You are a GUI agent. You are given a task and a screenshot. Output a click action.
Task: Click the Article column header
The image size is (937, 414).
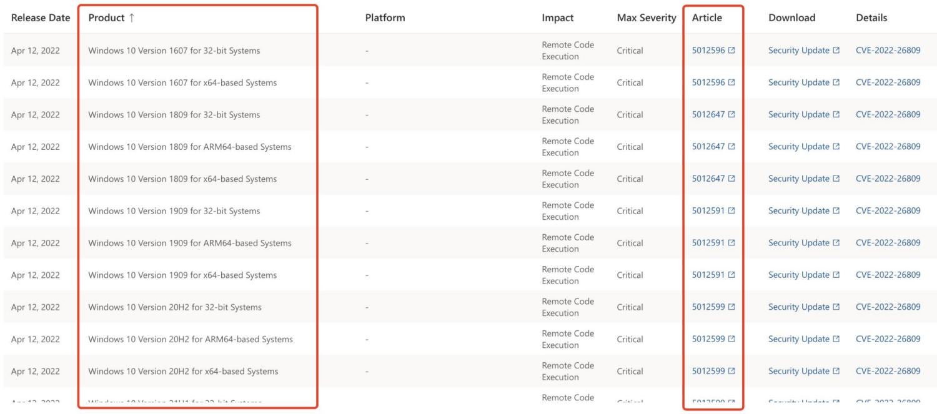coord(707,18)
